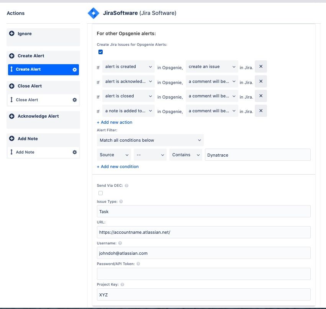Open Jira action dropdown in alert closed row

[212, 96]
